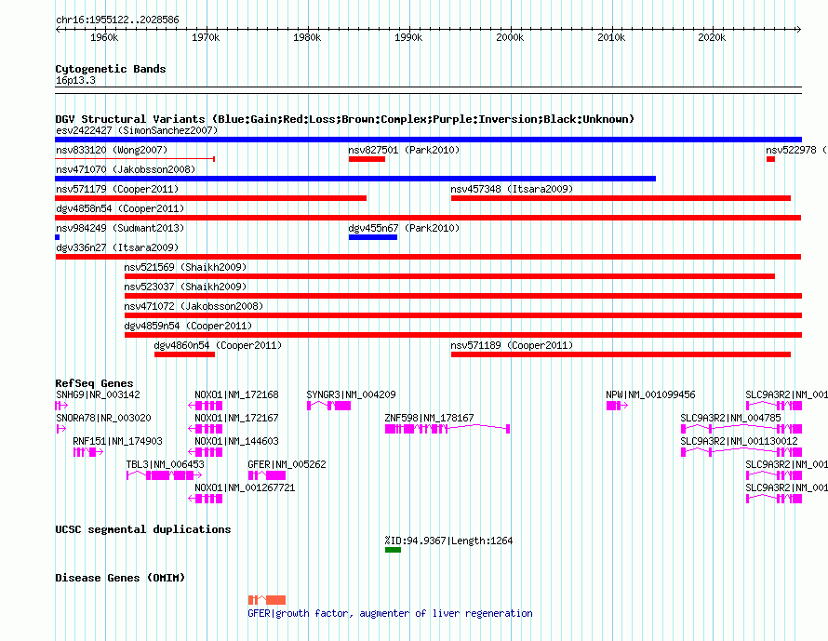Select the dgv336n27 (Itsara2009) red bar
This screenshot has height=641, width=828.
click(428, 257)
